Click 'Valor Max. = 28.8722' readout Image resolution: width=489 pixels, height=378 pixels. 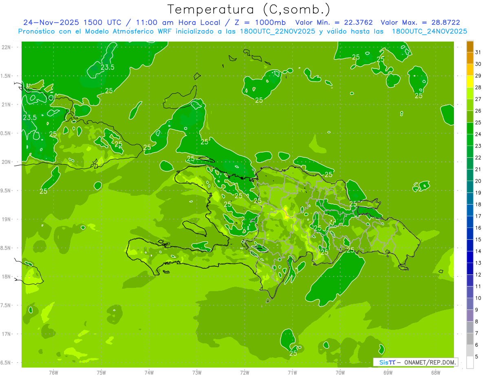[x=420, y=22]
